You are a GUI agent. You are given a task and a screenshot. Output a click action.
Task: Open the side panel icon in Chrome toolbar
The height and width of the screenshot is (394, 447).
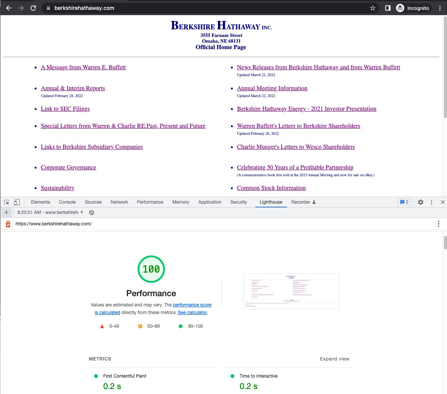click(x=388, y=8)
